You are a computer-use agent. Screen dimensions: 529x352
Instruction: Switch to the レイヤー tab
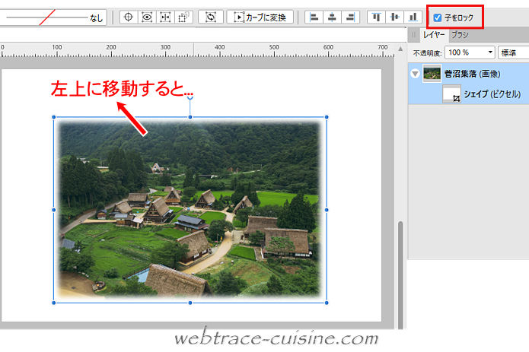point(435,35)
